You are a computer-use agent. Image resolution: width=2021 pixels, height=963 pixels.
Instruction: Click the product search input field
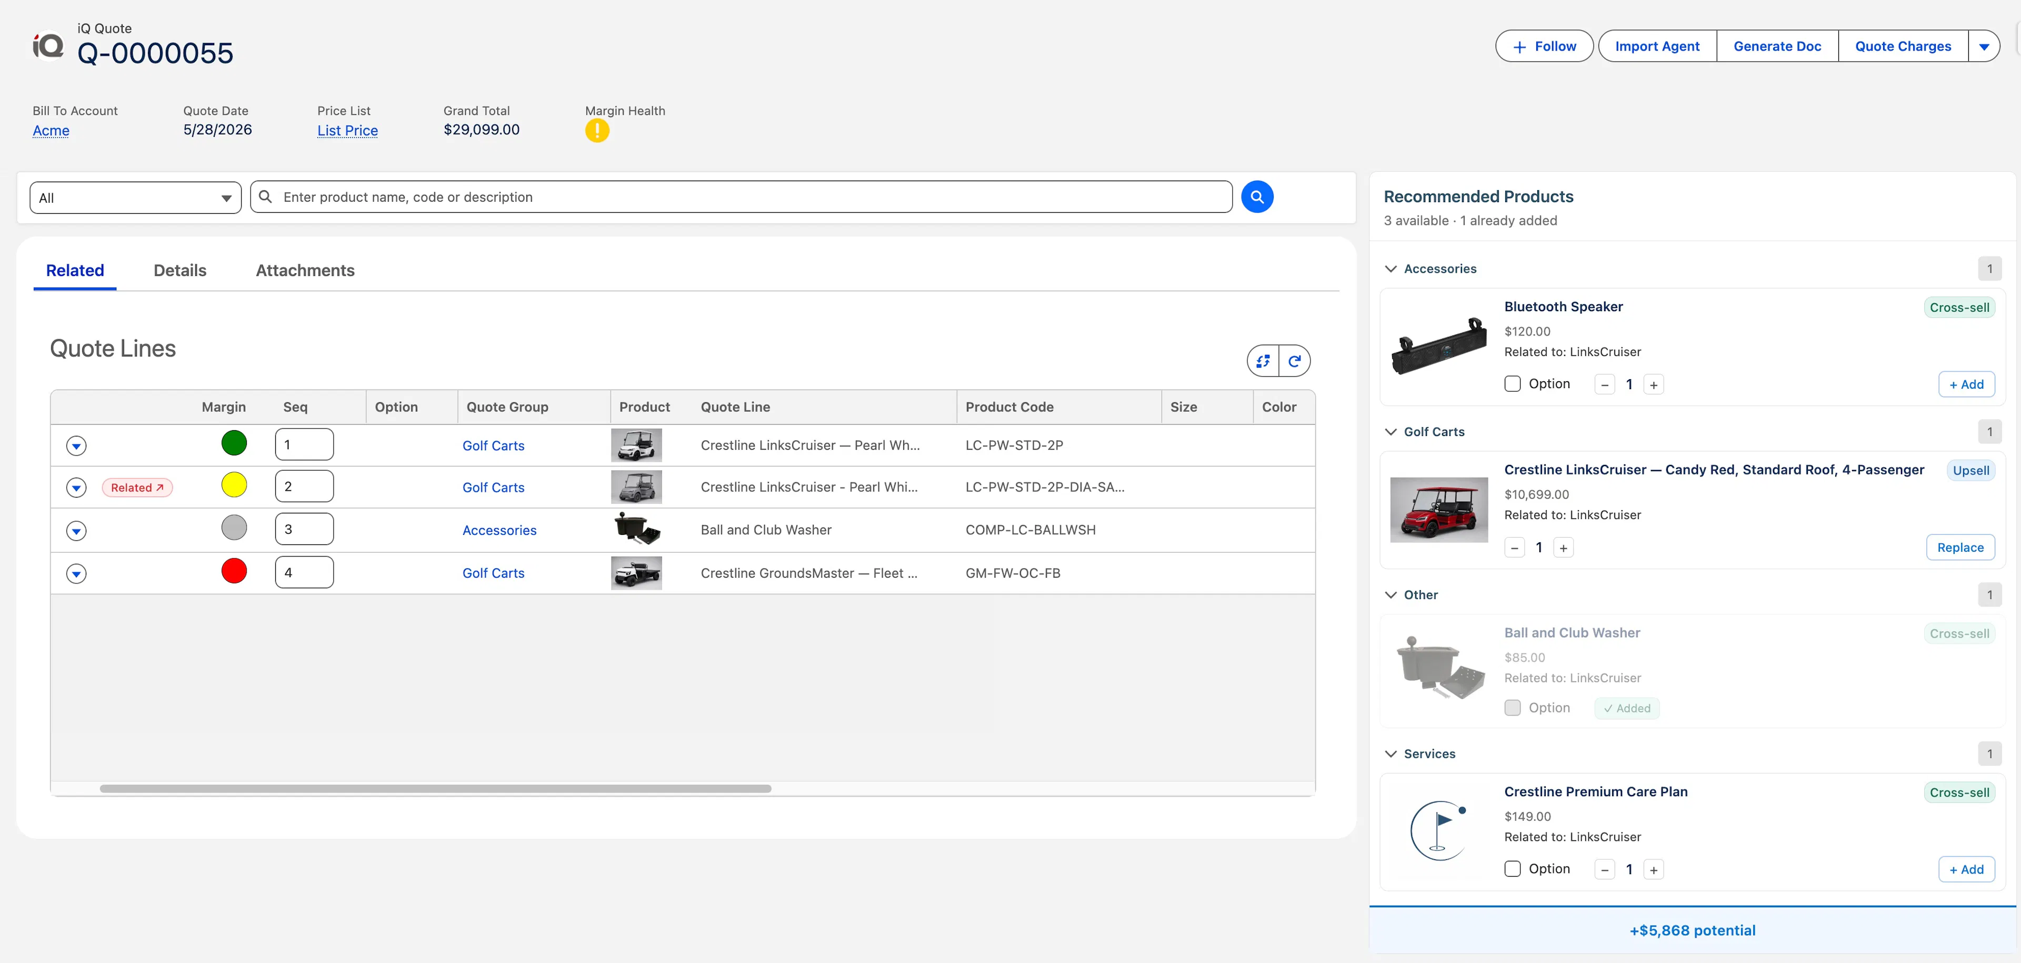coord(742,197)
